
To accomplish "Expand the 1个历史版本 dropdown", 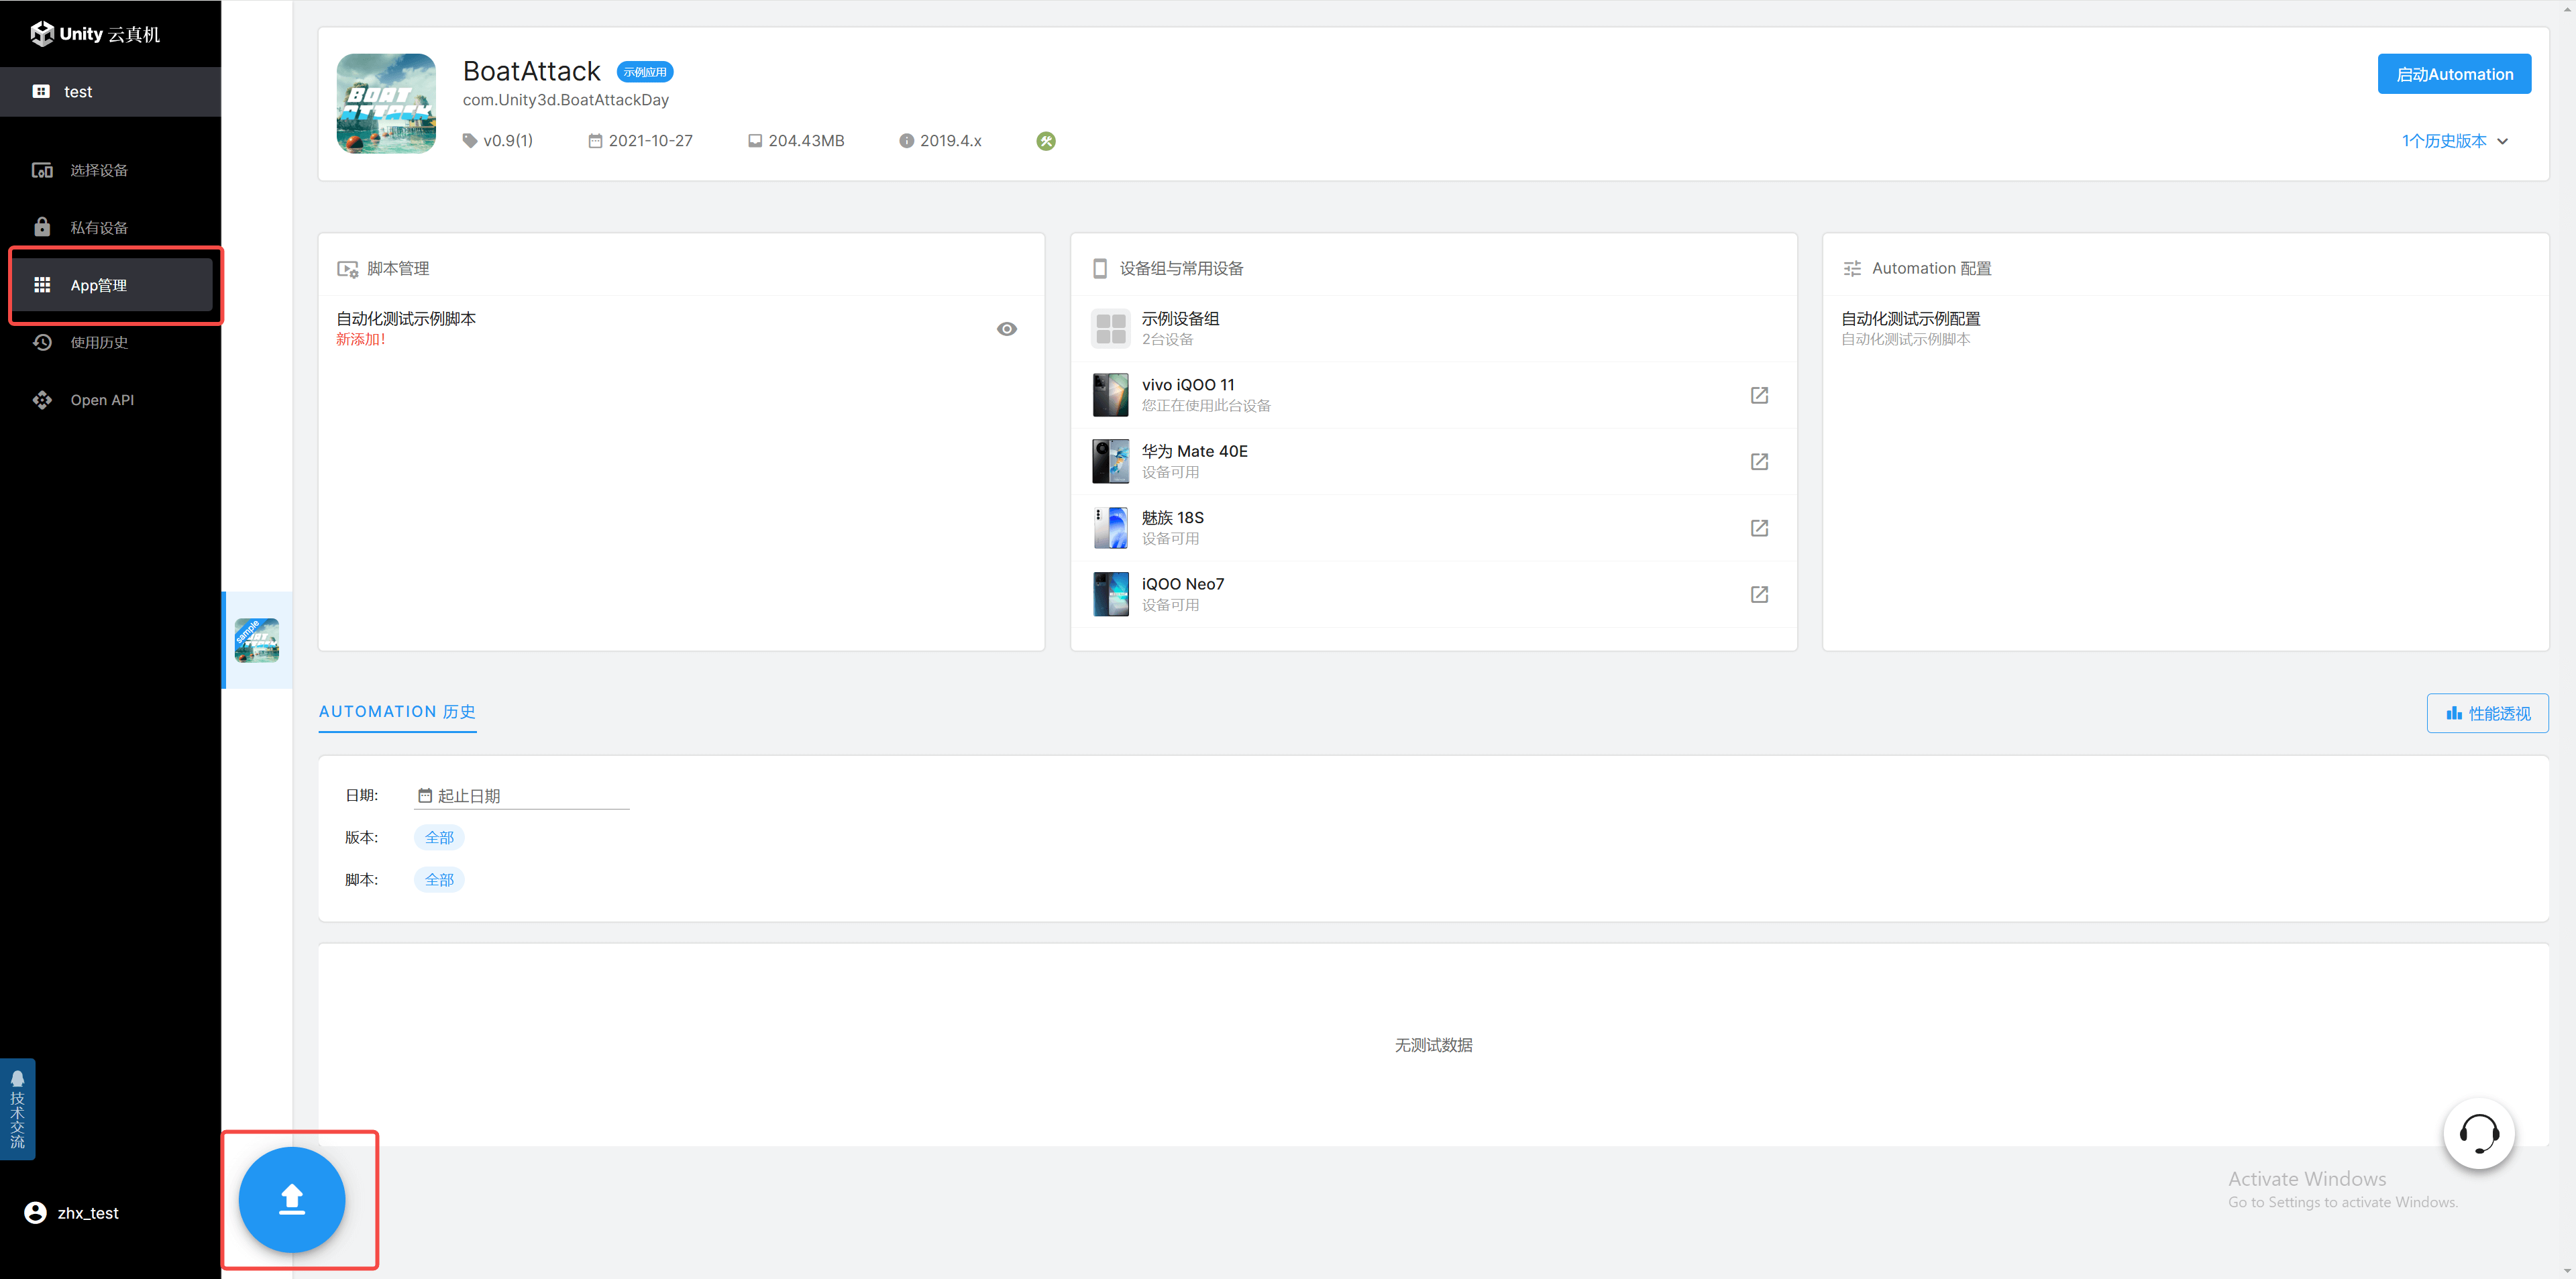I will (2454, 141).
